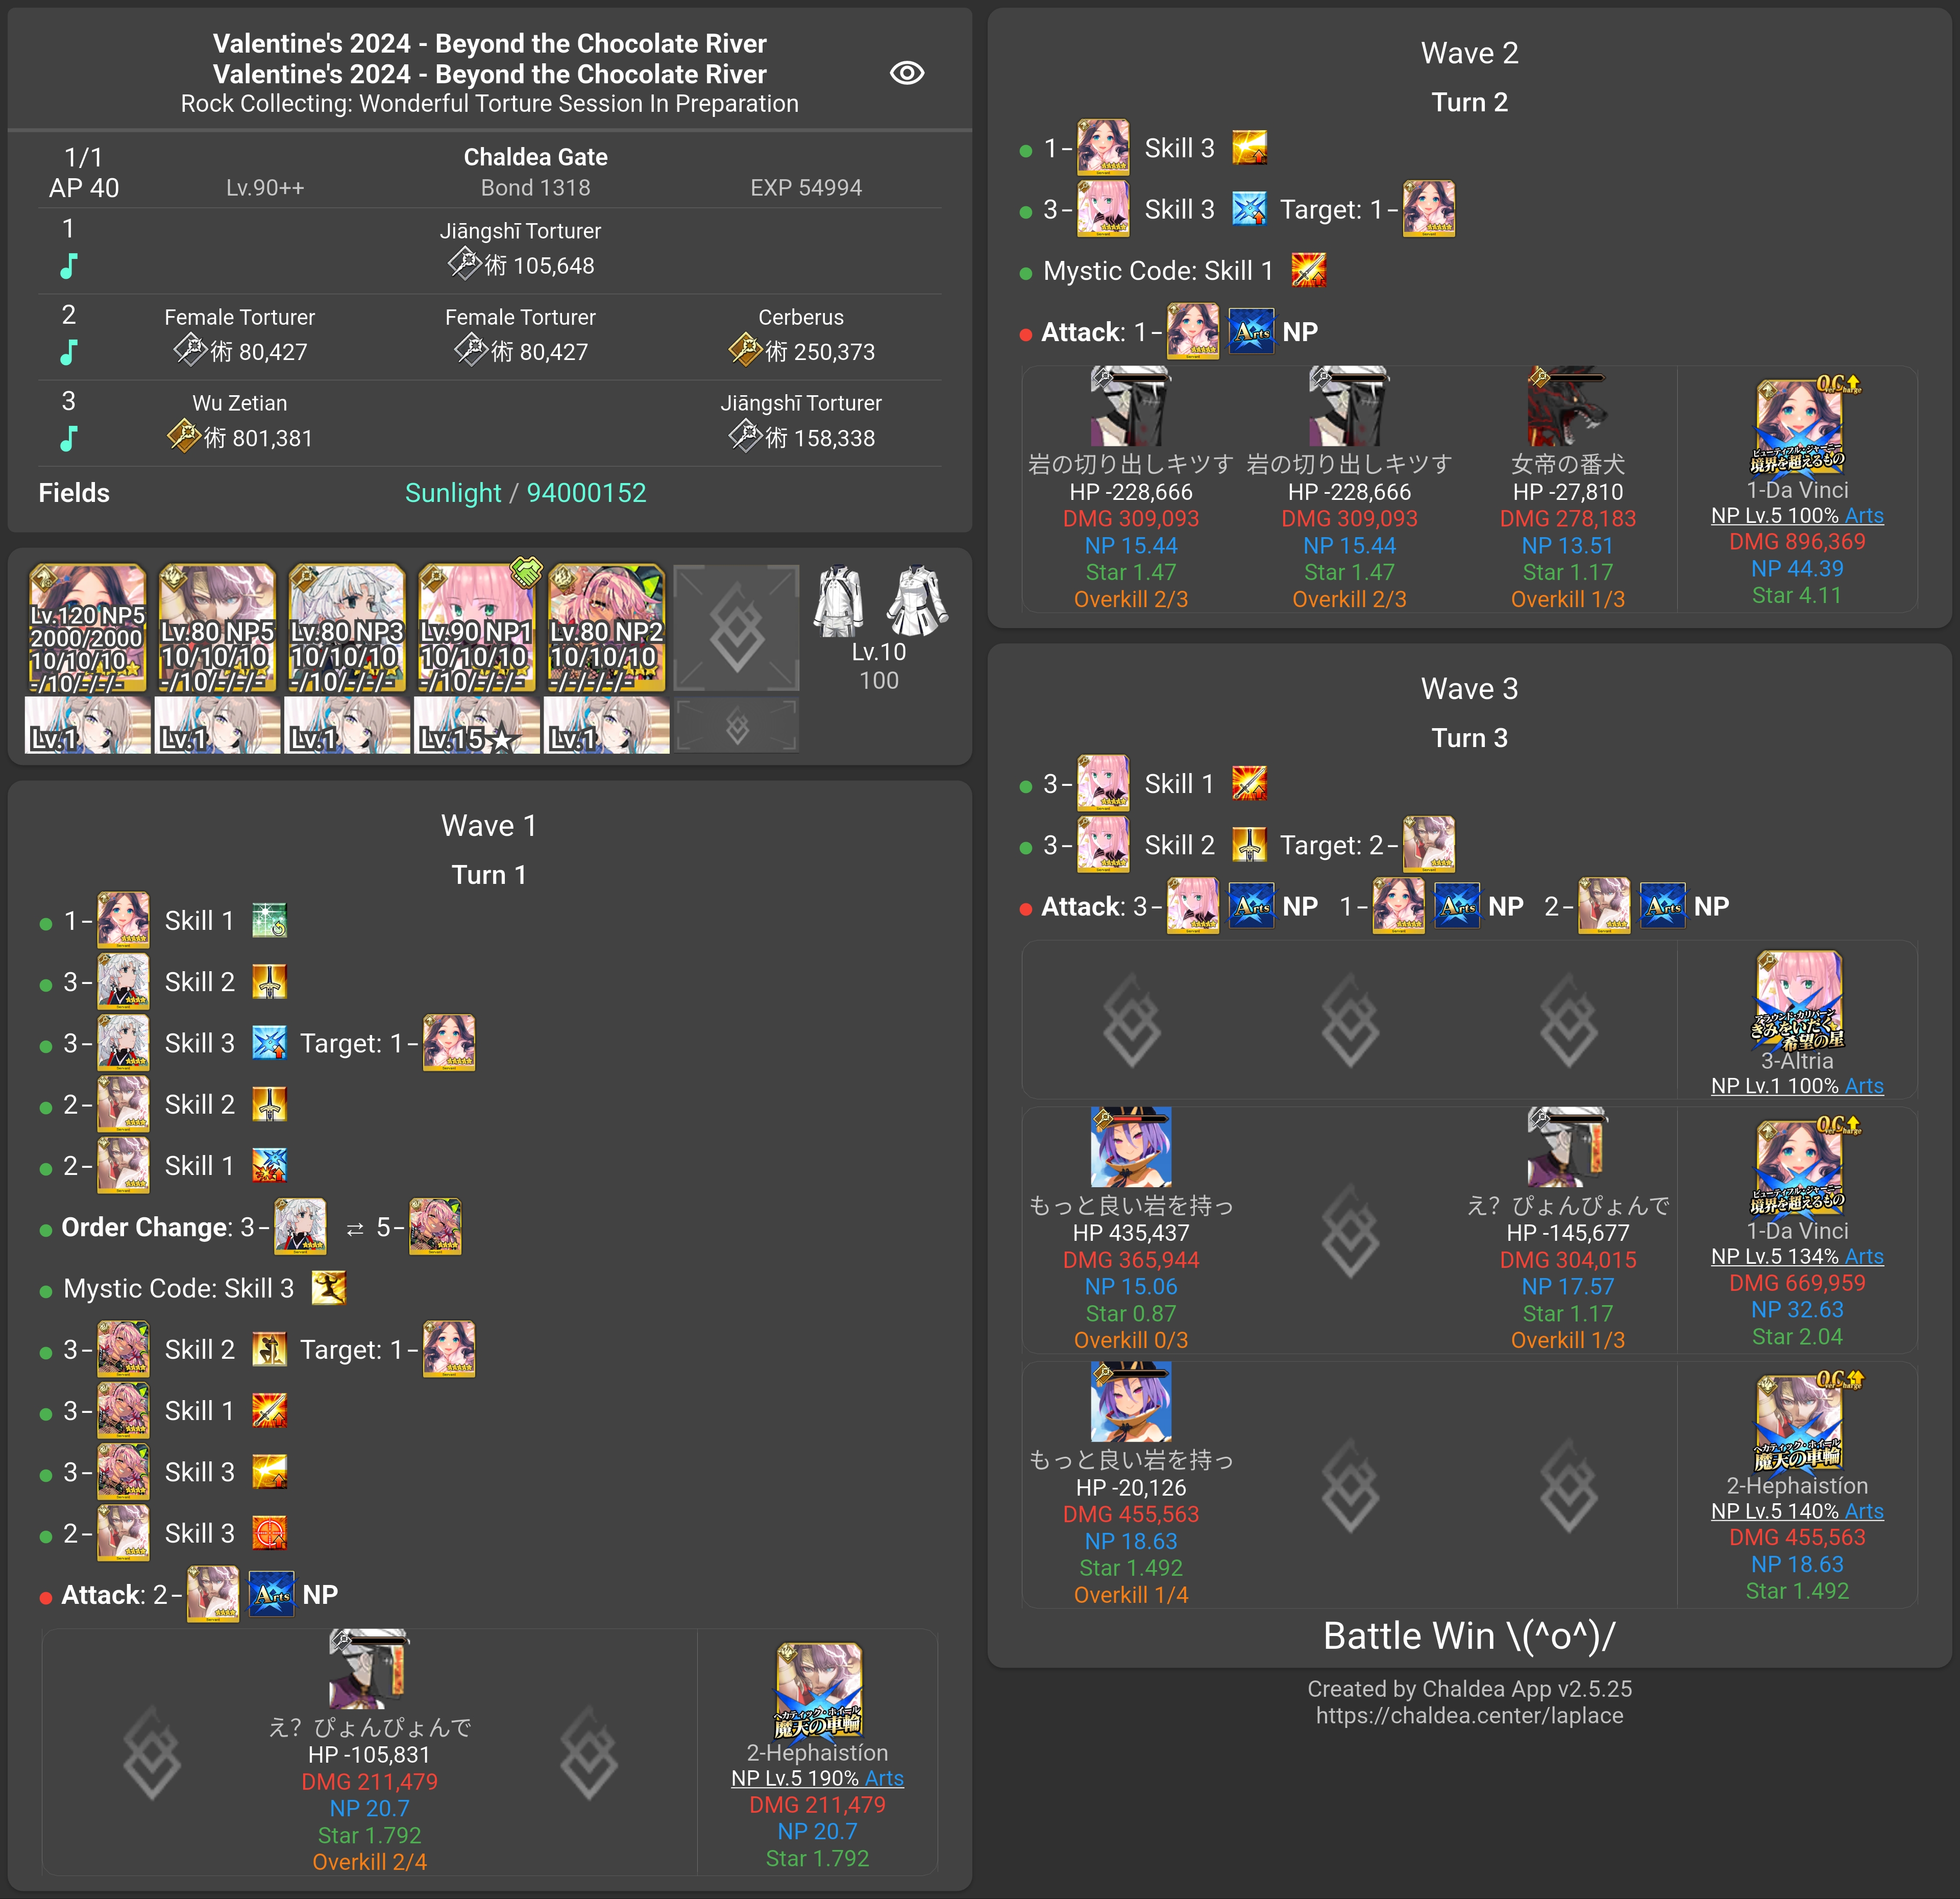Select the Lv.15 craft essence thumbnail
Viewport: 1960px width, 1899px height.
pos(477,726)
